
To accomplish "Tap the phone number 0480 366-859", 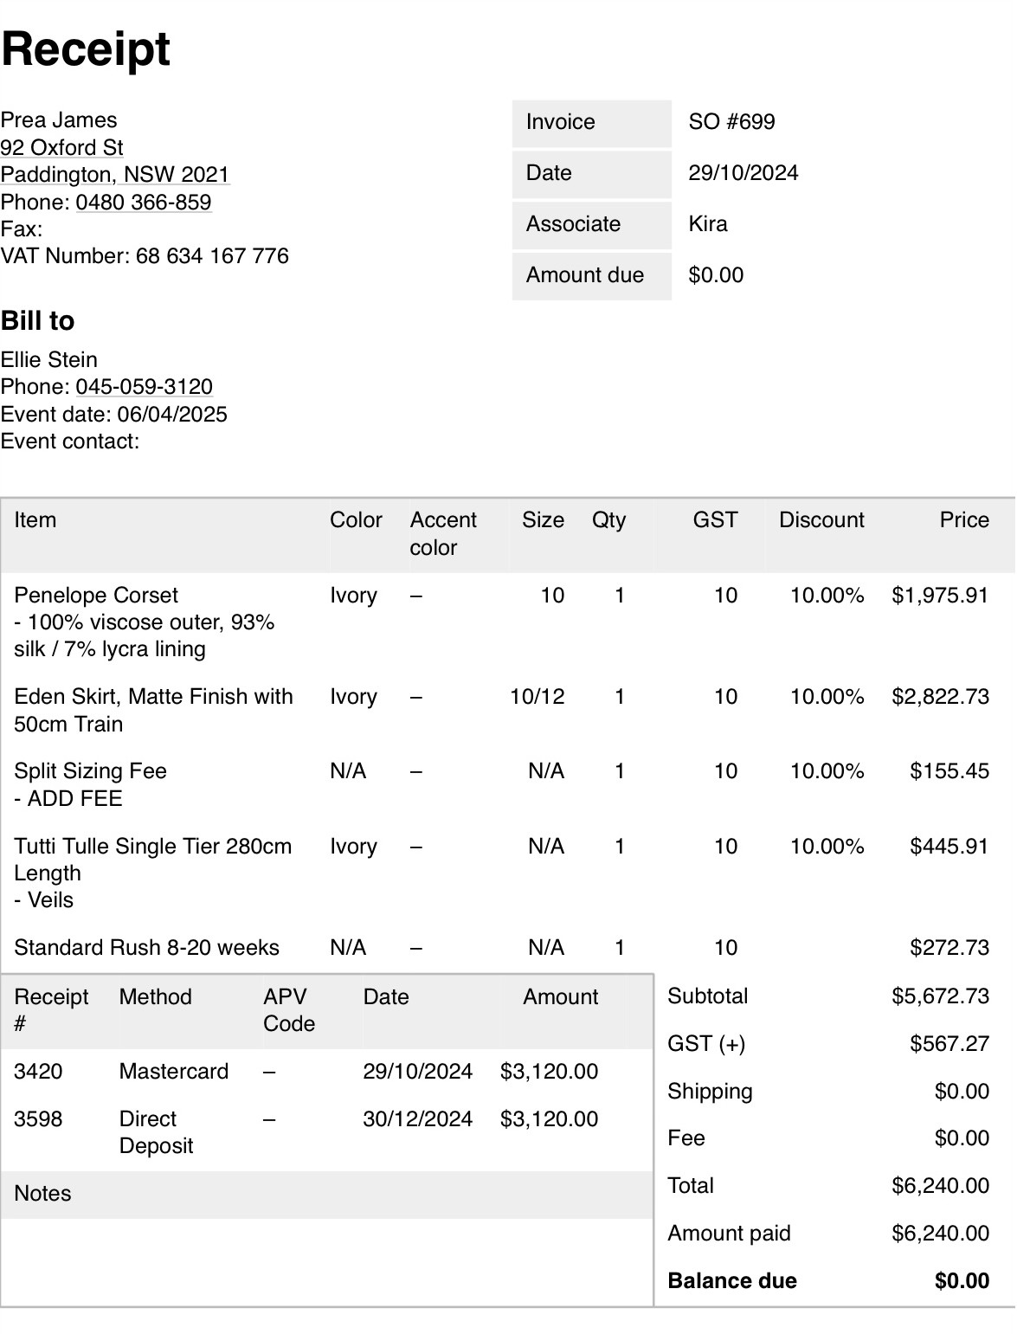I will click(x=144, y=202).
